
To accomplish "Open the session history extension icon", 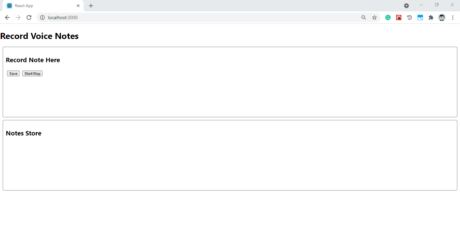I will [x=409, y=17].
